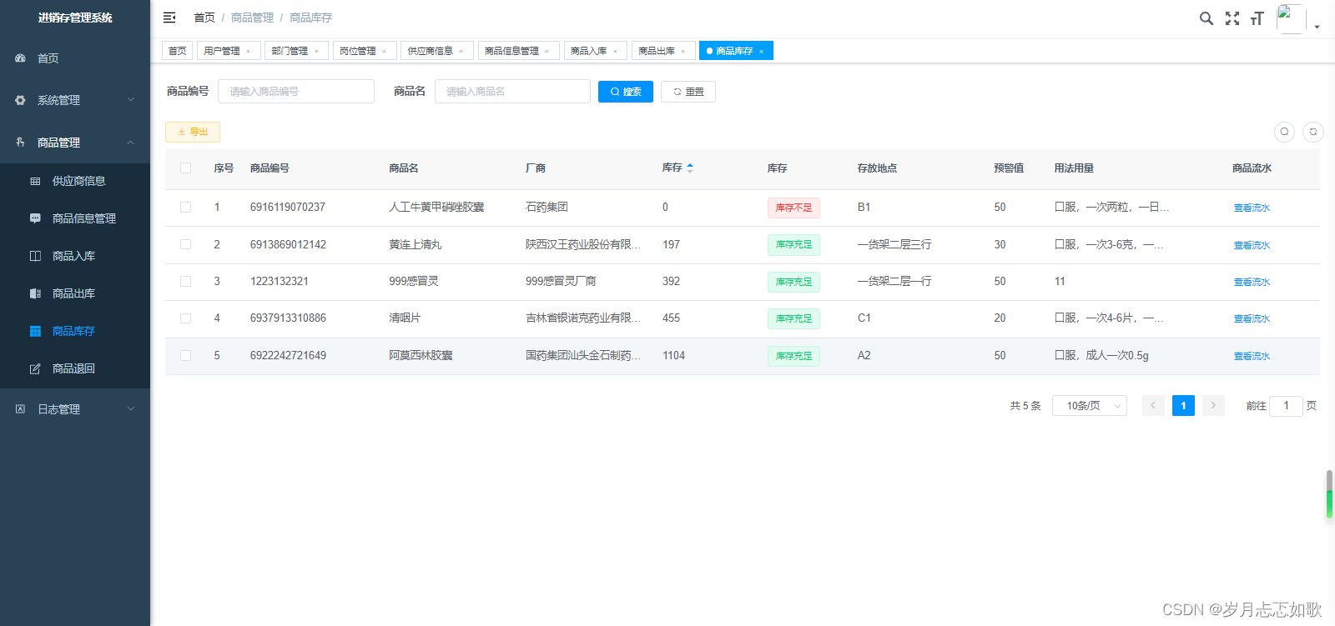Close the 商品出库 tab
This screenshot has height=626, width=1335.
[683, 52]
